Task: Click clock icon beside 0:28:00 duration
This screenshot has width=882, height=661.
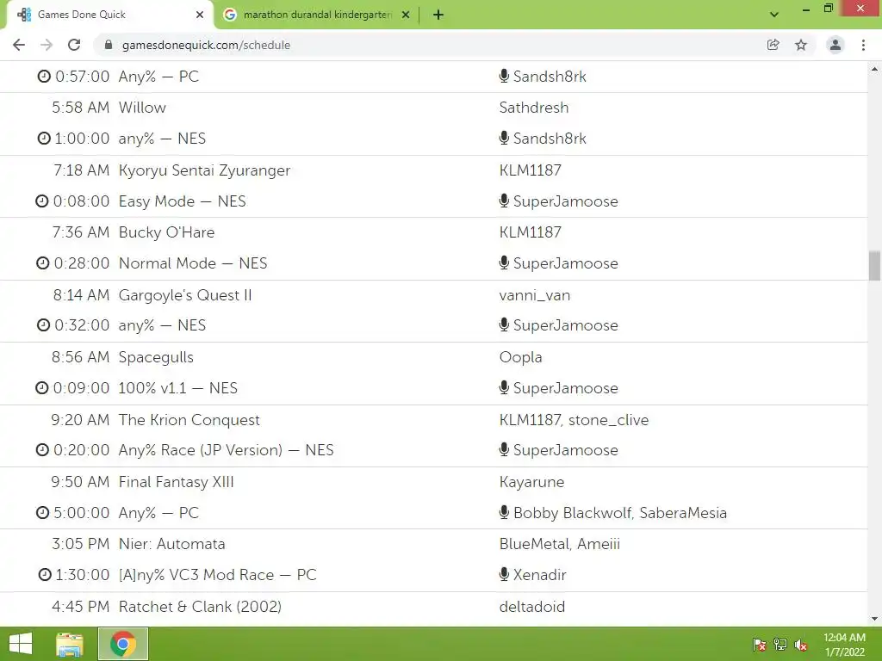Action: point(43,263)
